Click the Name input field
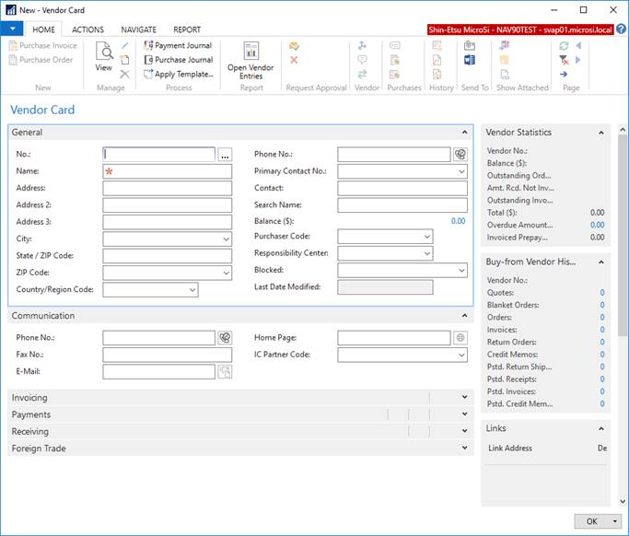The image size is (629, 536). 168,171
